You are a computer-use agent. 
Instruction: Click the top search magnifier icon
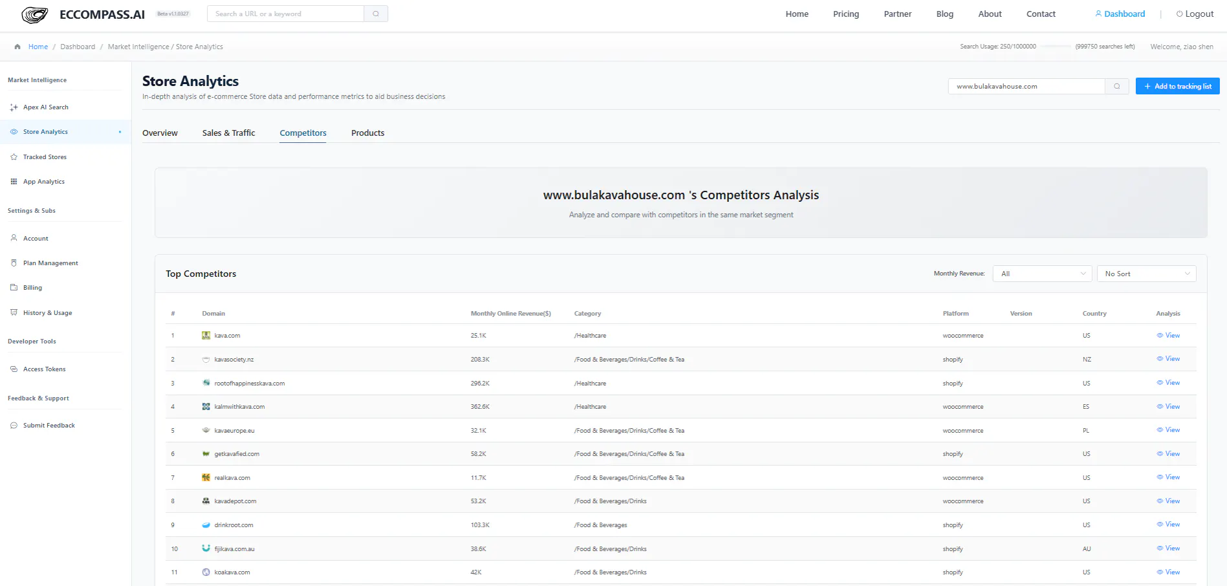(376, 14)
